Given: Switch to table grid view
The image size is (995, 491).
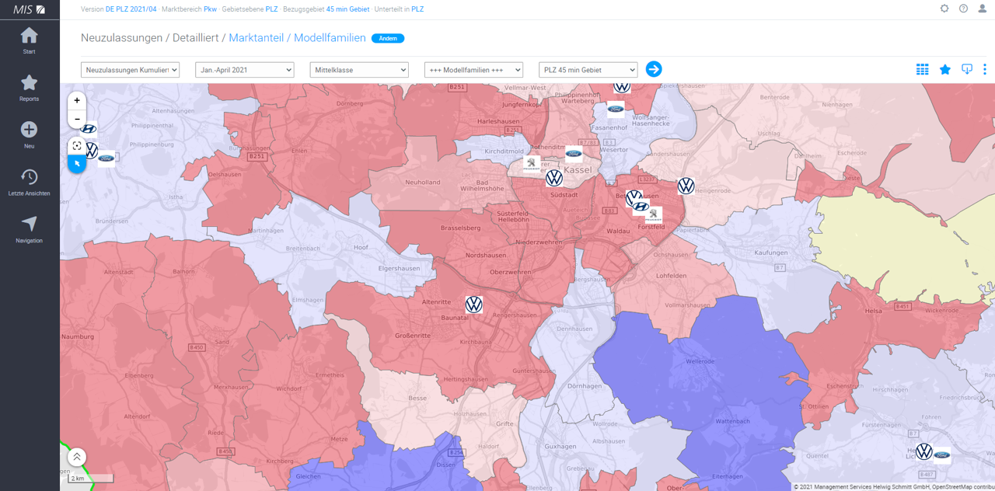Looking at the screenshot, I should pyautogui.click(x=922, y=69).
